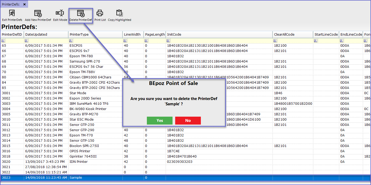Click the Add New PrinterDef icon
The height and width of the screenshot is (185, 371).
coord(38,13)
